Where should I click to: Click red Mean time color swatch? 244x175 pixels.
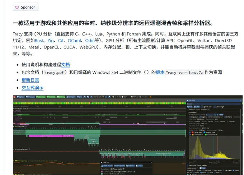193,133
